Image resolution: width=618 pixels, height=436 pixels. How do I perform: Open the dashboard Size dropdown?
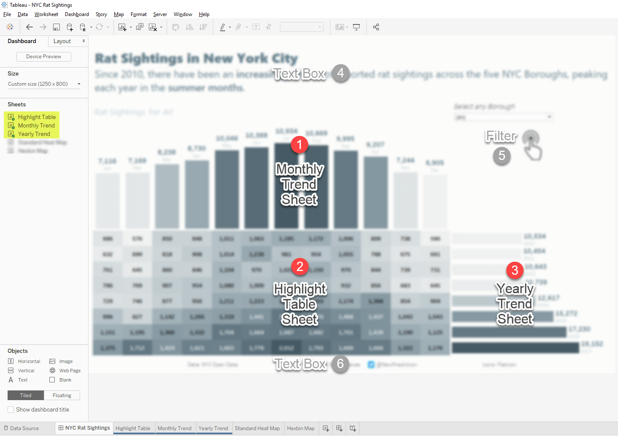pyautogui.click(x=43, y=84)
